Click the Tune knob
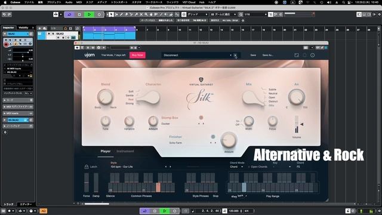 click(105, 121)
